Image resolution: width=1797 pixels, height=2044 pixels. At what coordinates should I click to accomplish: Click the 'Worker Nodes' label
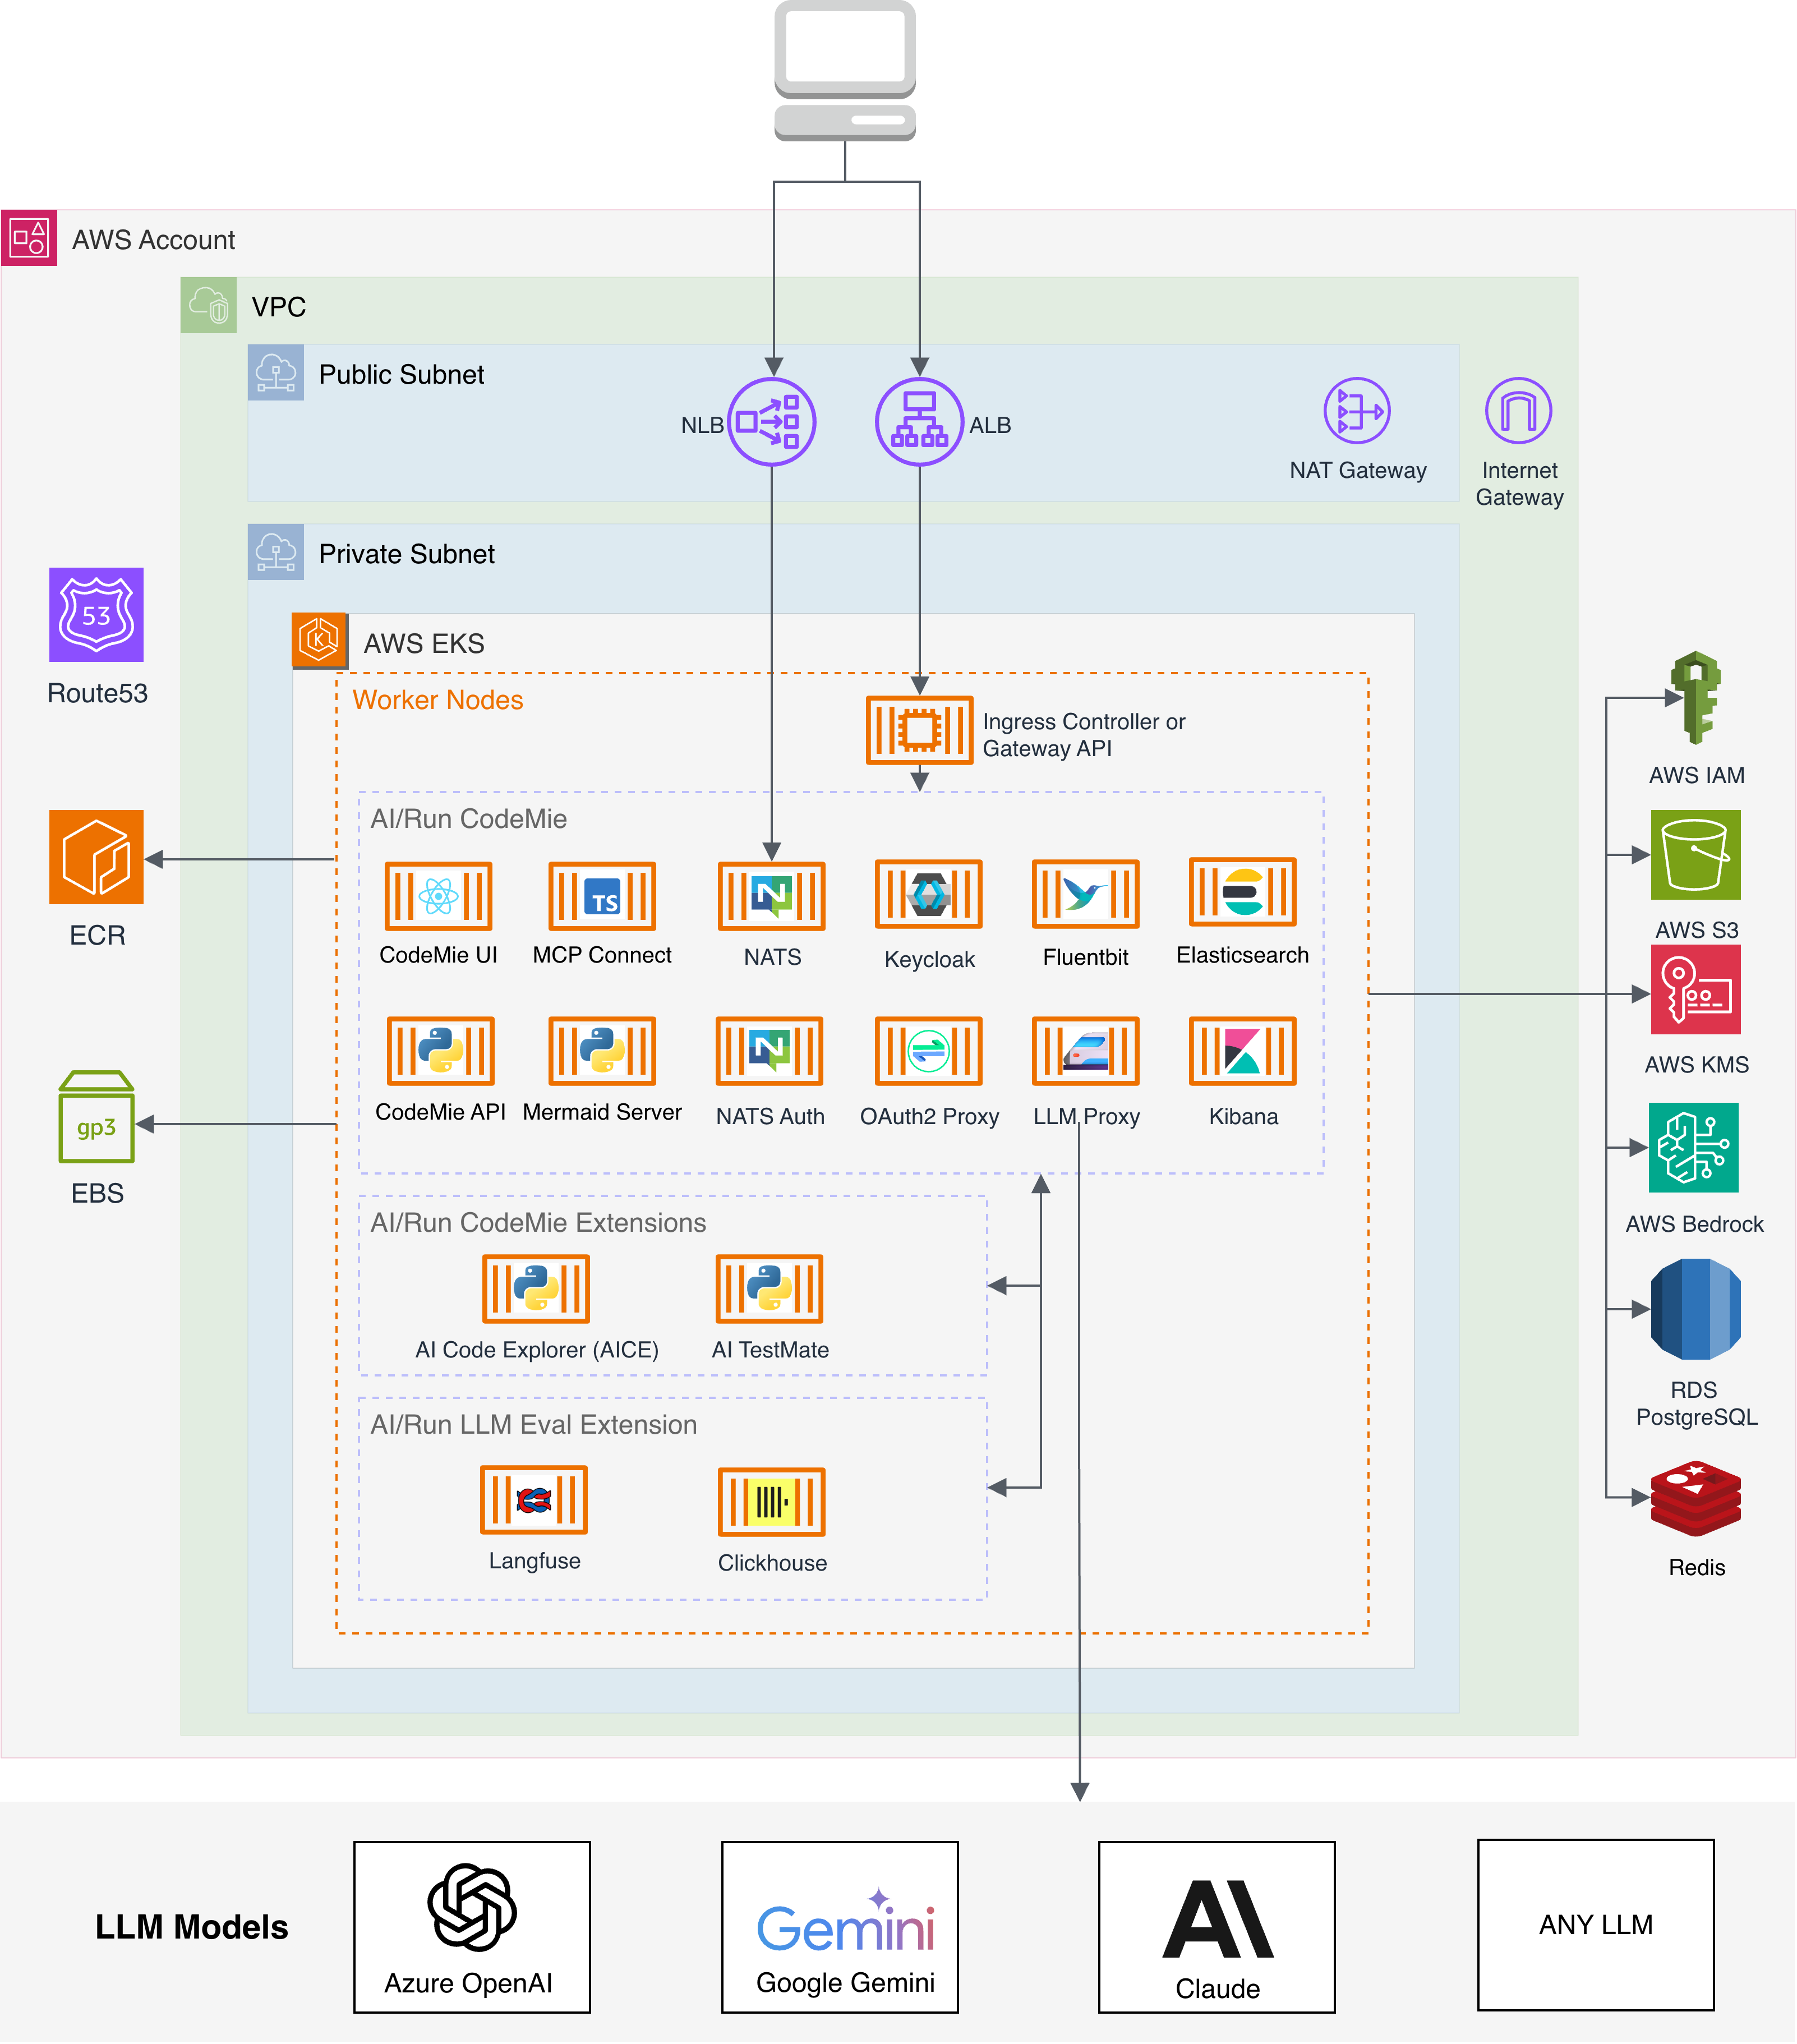(438, 700)
